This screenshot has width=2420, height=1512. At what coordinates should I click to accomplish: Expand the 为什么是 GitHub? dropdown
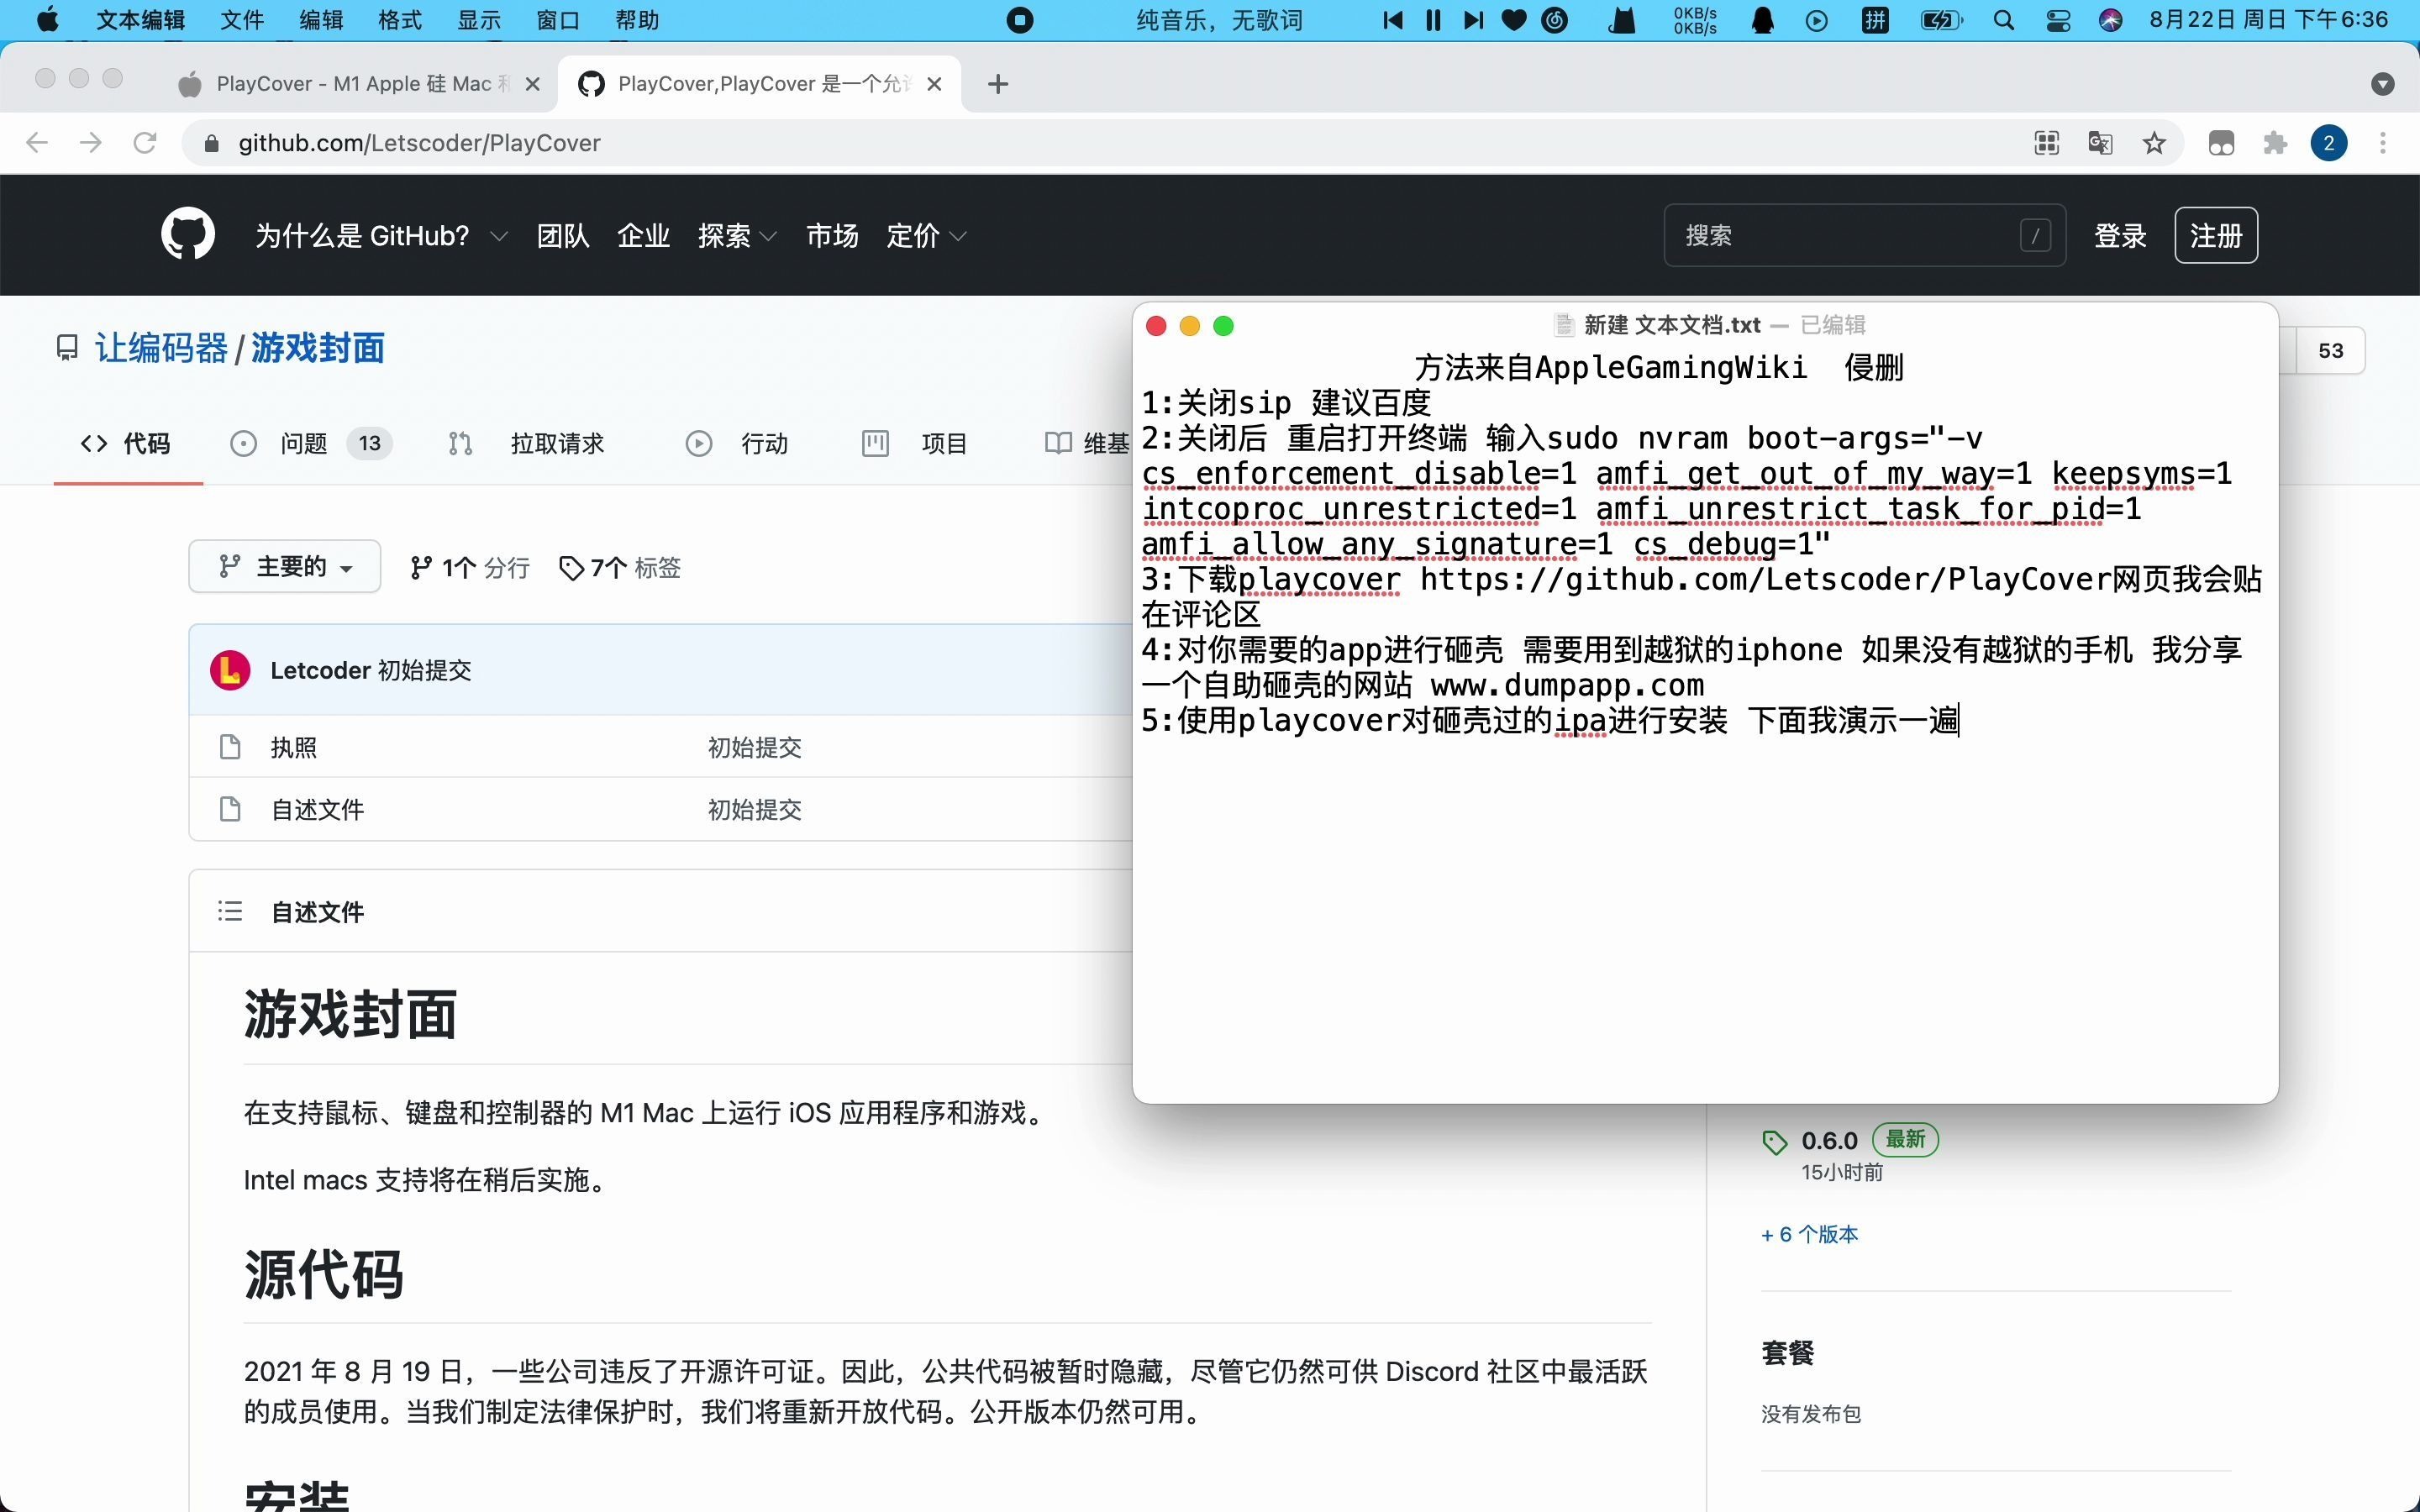[381, 236]
